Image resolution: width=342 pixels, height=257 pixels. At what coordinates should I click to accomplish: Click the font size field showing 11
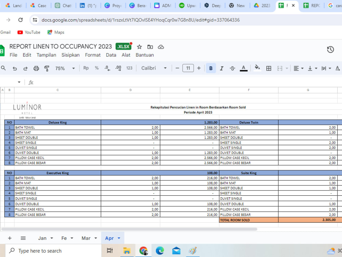coord(188,68)
